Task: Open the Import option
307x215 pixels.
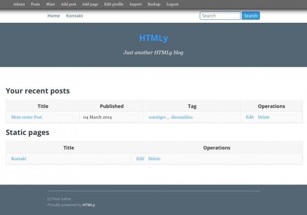Action: click(x=136, y=4)
